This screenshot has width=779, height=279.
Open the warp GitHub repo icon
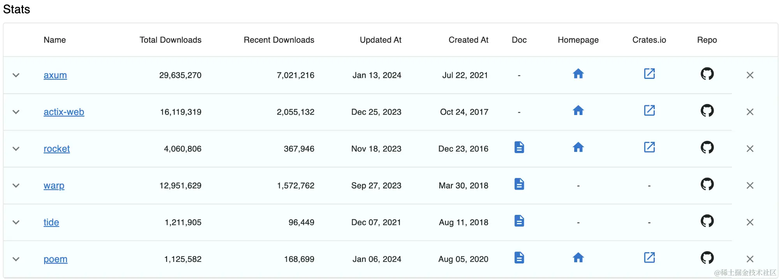(707, 184)
